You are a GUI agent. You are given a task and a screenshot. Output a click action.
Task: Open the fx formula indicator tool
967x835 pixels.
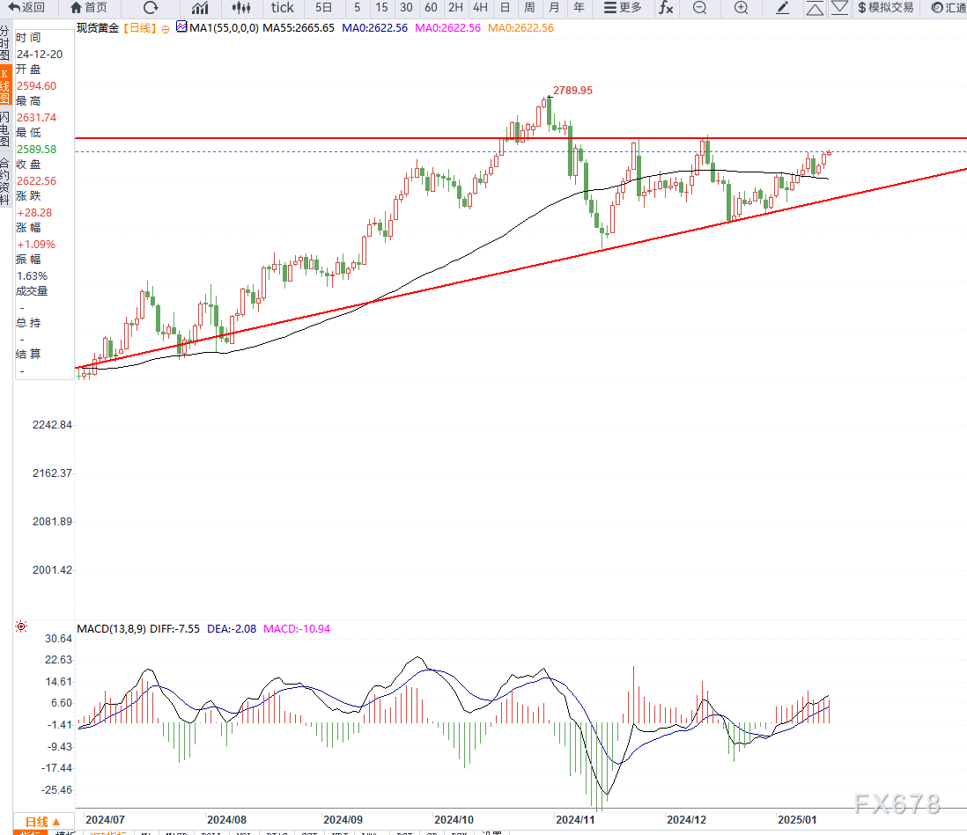[x=666, y=8]
